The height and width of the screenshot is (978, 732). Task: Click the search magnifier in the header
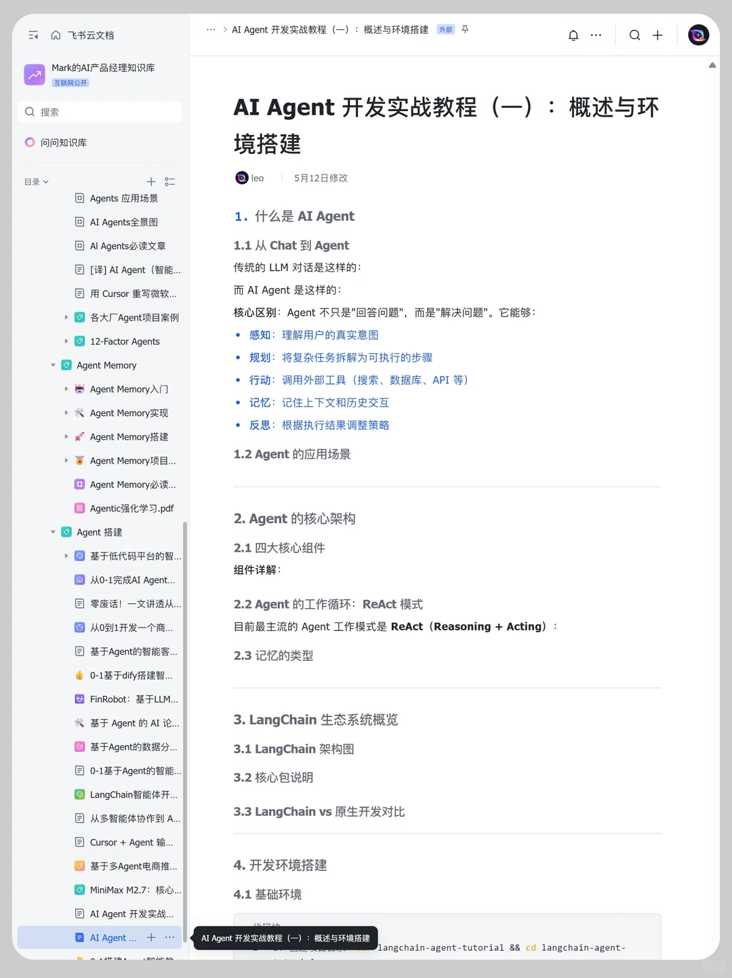click(634, 35)
